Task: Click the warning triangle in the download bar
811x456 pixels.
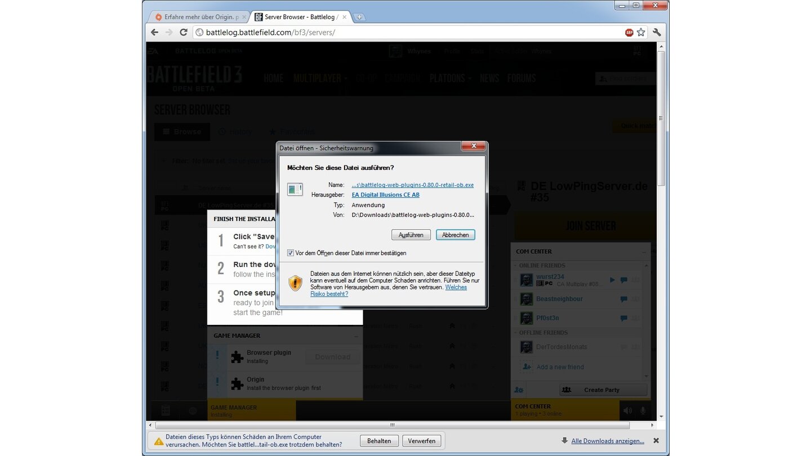Action: tap(158, 441)
